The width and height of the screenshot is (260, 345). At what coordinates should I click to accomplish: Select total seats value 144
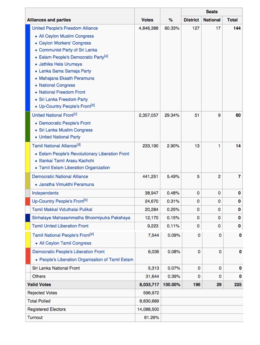point(237,28)
